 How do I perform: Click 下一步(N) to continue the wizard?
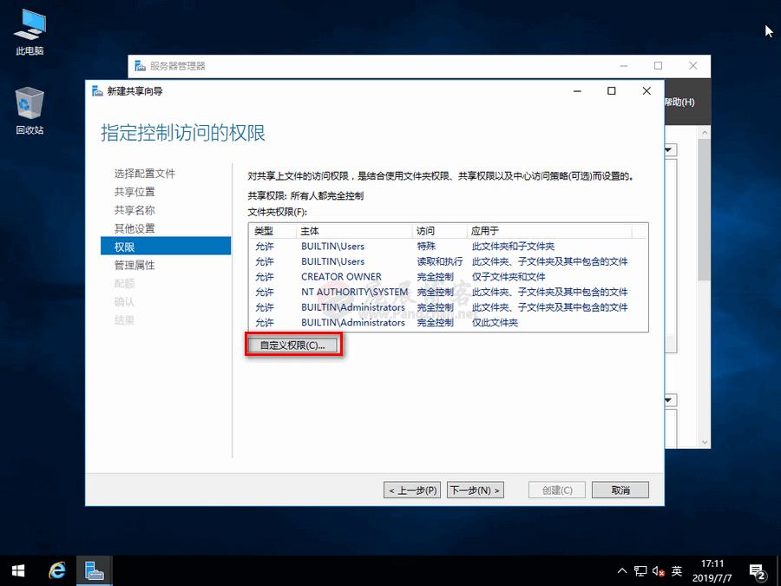pos(474,490)
